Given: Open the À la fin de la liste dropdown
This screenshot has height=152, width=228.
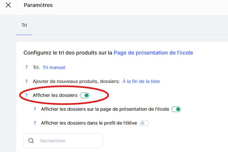Looking at the screenshot, I should point(141,81).
